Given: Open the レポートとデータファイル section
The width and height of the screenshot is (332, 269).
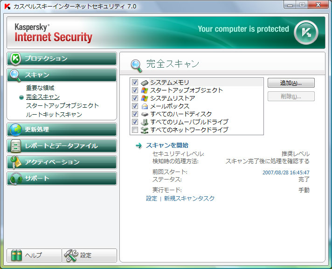Looking at the screenshot, I should pos(62,146).
